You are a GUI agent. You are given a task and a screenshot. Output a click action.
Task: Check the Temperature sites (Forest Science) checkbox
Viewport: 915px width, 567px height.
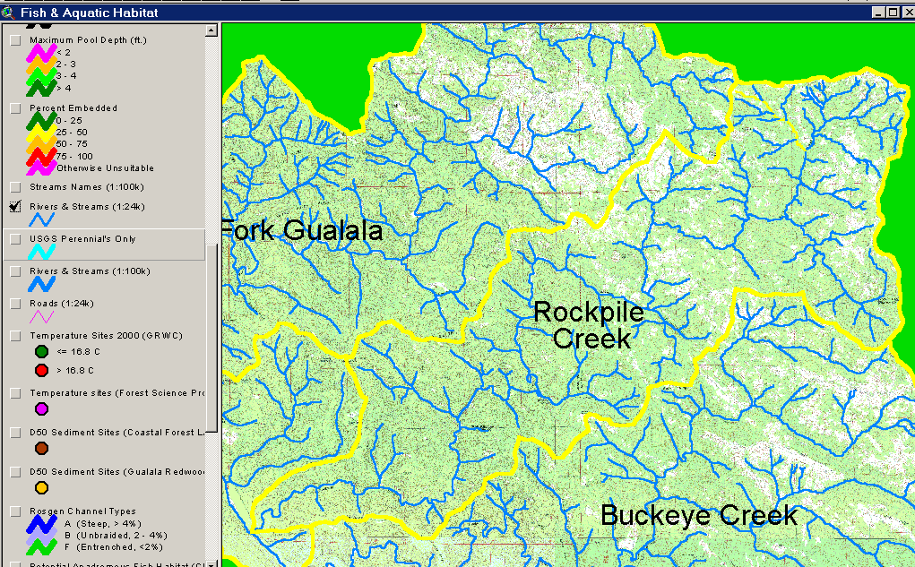click(16, 393)
